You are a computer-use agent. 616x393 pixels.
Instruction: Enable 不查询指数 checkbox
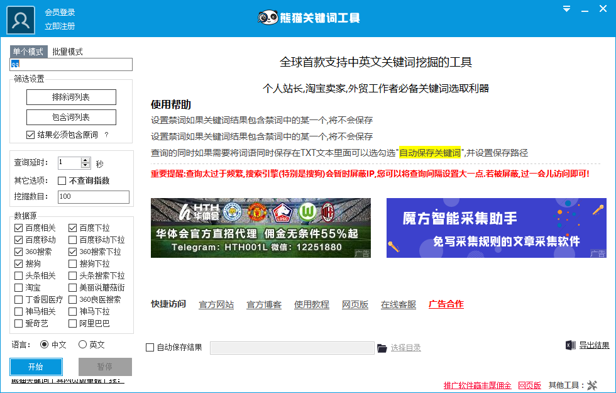[x=62, y=181]
